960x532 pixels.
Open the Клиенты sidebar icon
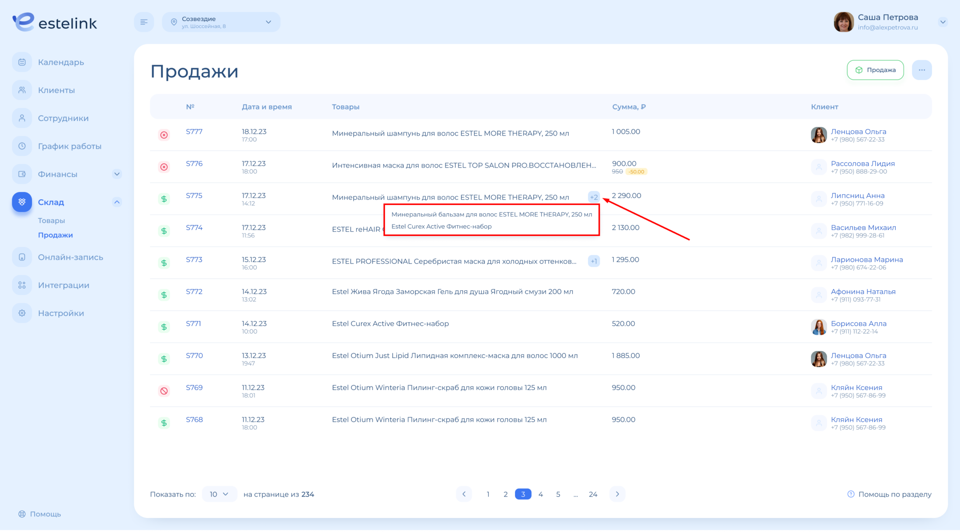tap(22, 90)
